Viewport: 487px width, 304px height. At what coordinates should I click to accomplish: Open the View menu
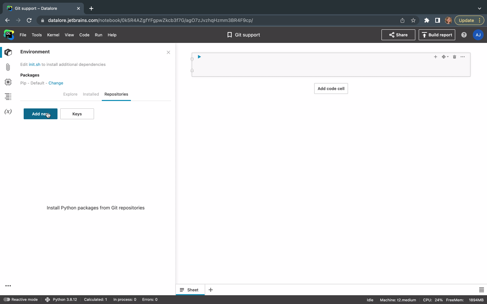point(69,35)
